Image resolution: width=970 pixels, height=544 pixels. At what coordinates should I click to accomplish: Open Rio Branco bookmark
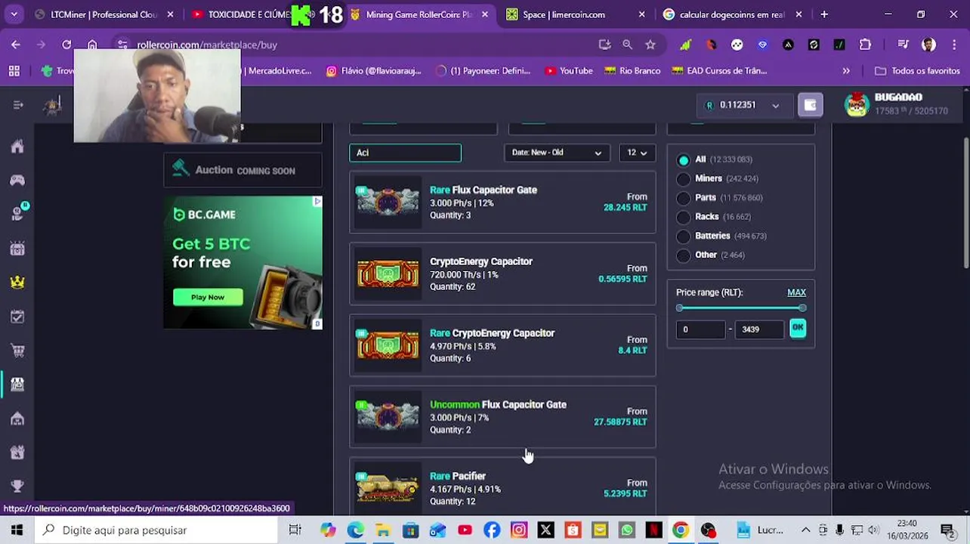(632, 70)
